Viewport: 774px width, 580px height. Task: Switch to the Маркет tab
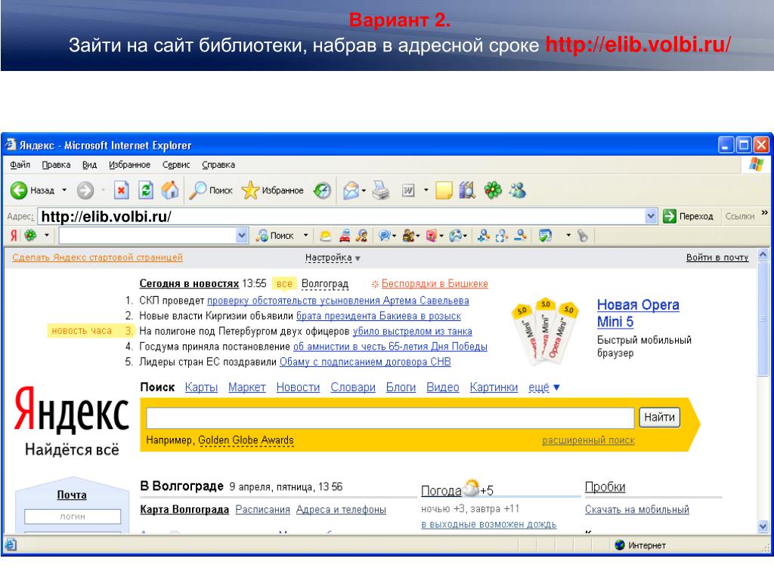247,387
